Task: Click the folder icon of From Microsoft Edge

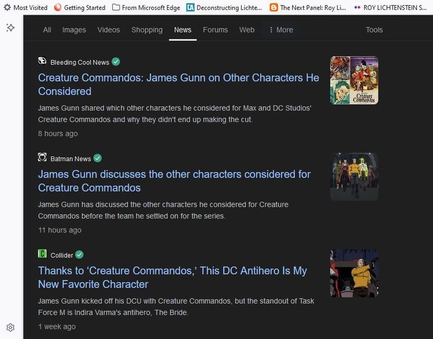Action: click(x=116, y=7)
